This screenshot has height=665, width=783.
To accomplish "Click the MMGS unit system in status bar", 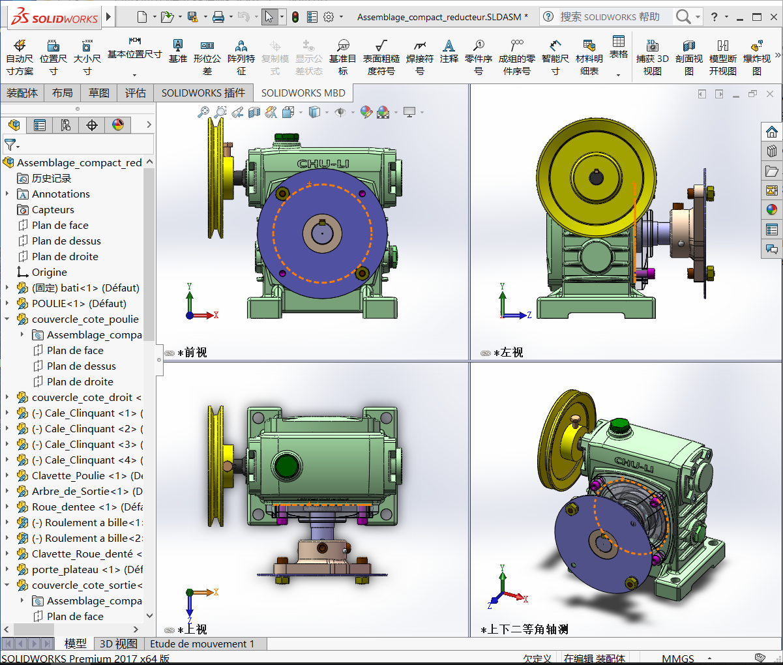I will (x=677, y=658).
